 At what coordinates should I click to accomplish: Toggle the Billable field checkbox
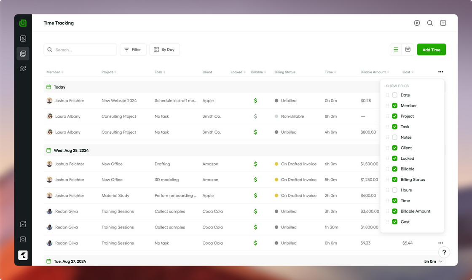pyautogui.click(x=394, y=169)
